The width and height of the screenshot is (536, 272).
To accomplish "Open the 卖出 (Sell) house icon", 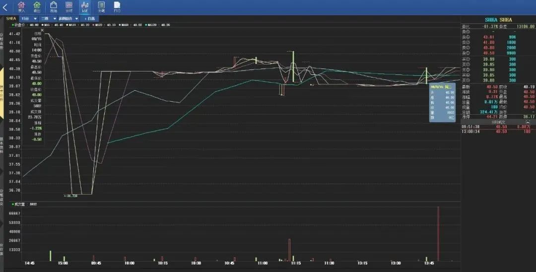I will 37,7.
